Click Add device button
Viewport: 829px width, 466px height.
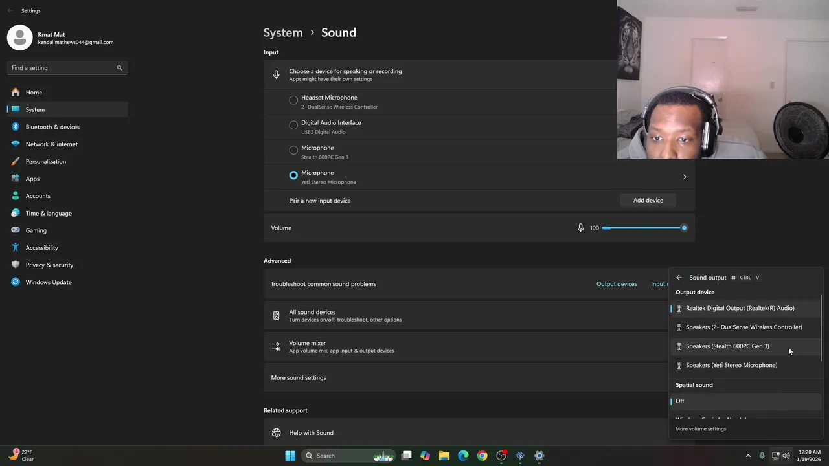point(648,201)
